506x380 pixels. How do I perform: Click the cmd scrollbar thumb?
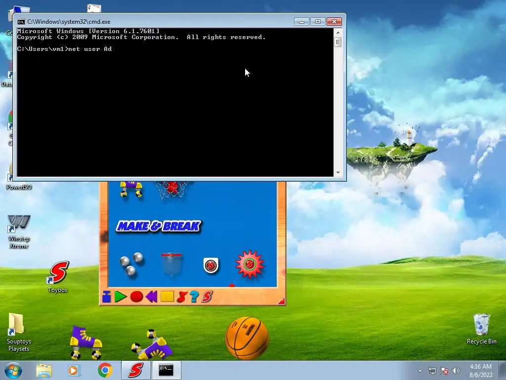tap(338, 43)
